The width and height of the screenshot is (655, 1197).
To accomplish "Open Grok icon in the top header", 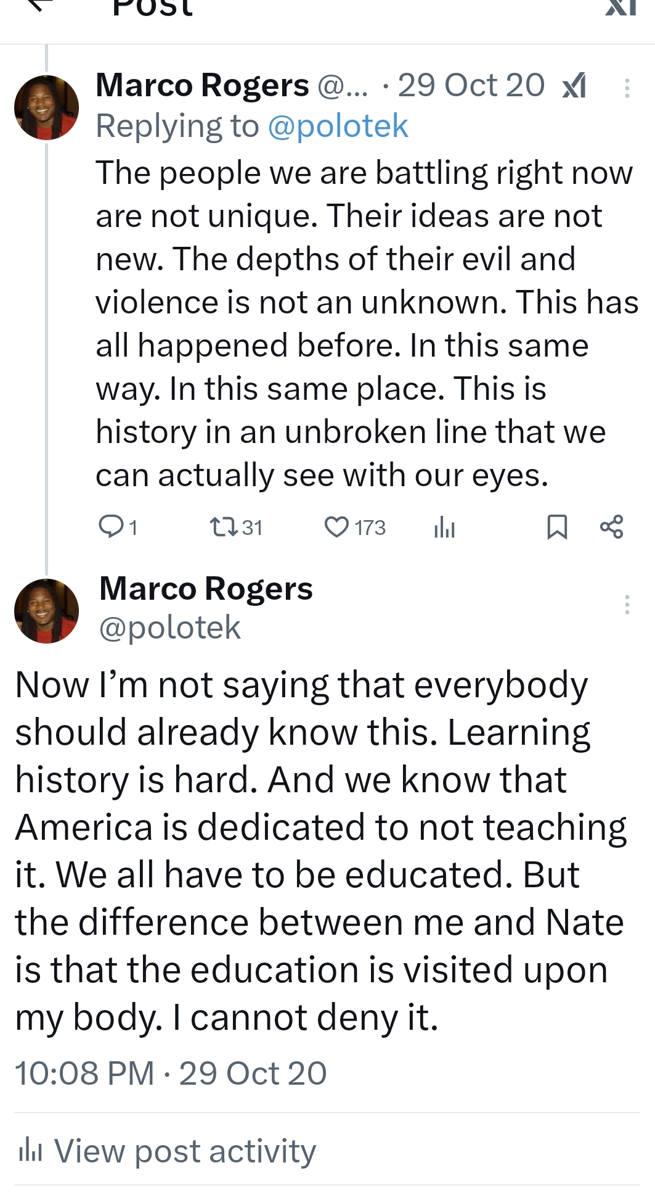I will [x=621, y=6].
